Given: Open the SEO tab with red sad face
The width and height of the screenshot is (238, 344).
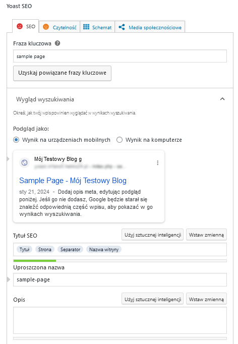Looking at the screenshot, I should click(26, 26).
